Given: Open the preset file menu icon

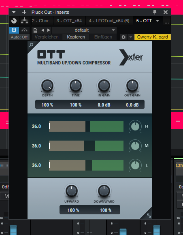Looking at the screenshot, I should point(35,30).
